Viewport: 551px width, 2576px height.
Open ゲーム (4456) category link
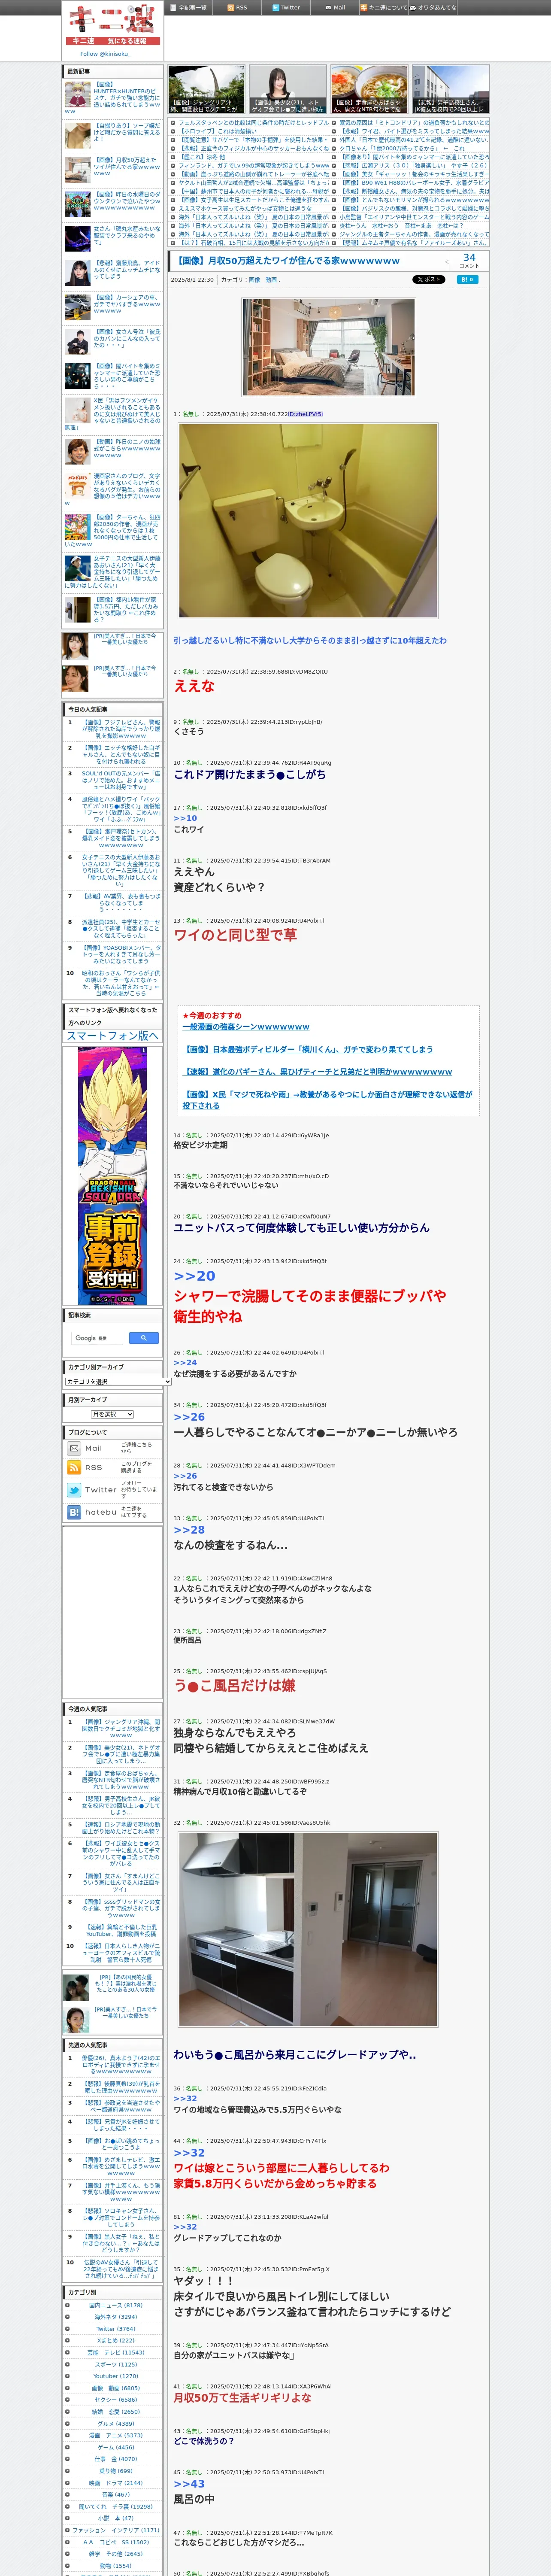[x=115, y=2448]
